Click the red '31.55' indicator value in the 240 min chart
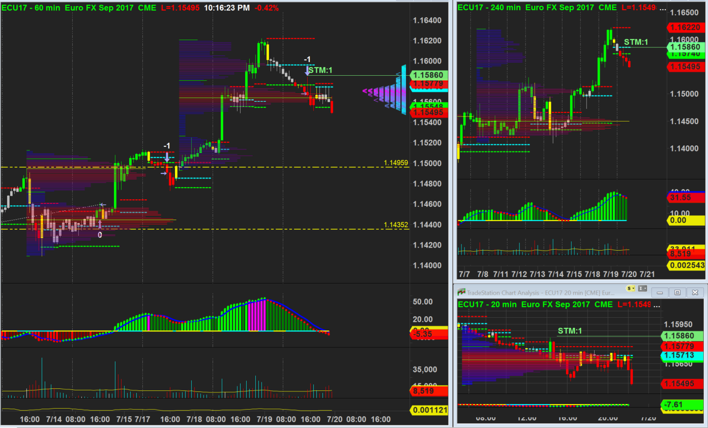The width and height of the screenshot is (708, 428). pos(685,198)
